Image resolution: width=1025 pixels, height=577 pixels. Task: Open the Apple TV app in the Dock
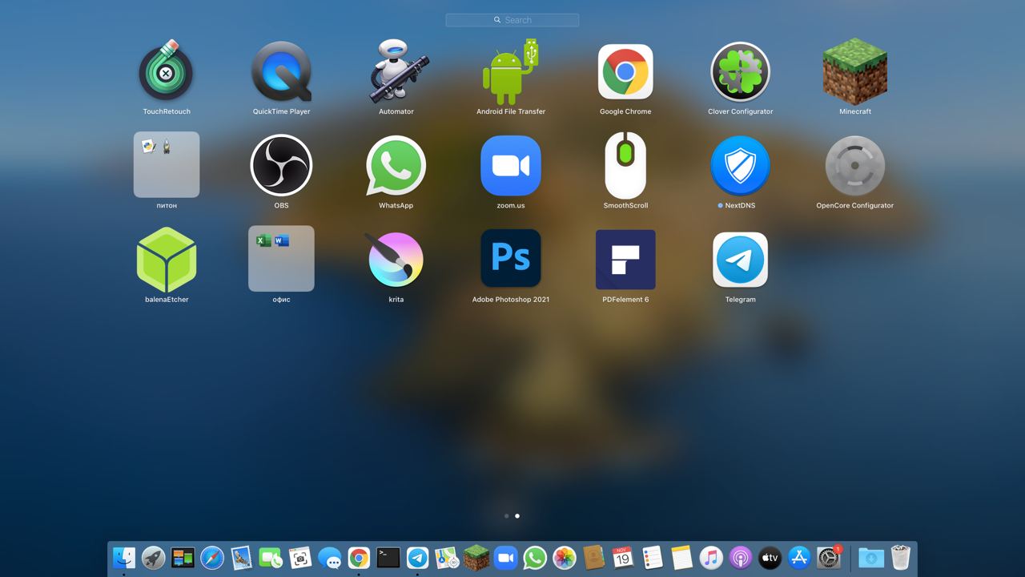click(770, 558)
